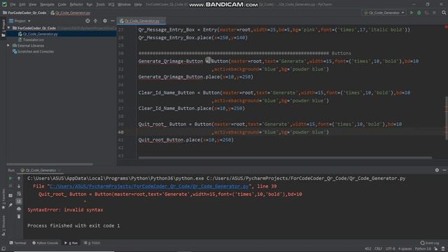
Task: Click the red error indicator at the editor's top right
Action: pyautogui.click(x=446, y=27)
